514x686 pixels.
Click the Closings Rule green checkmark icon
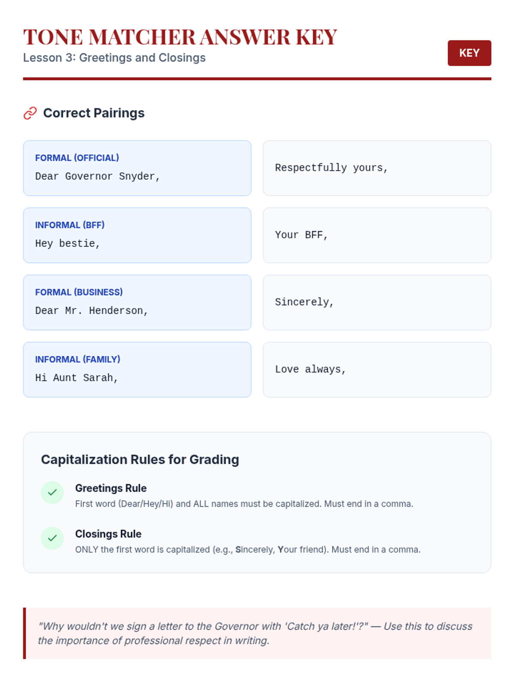click(x=52, y=538)
